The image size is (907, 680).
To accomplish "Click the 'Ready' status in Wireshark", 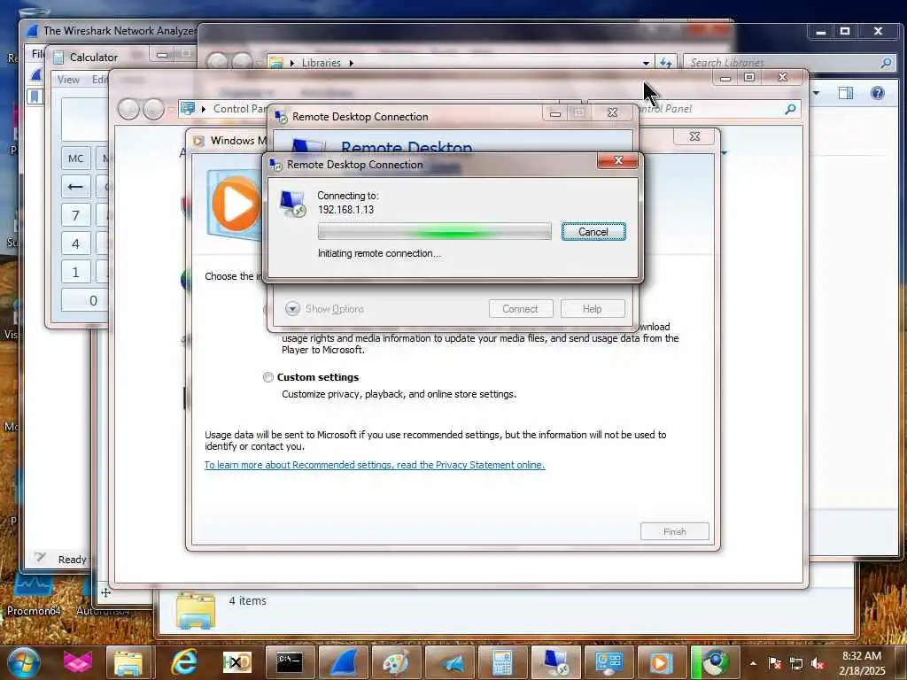I will [73, 560].
